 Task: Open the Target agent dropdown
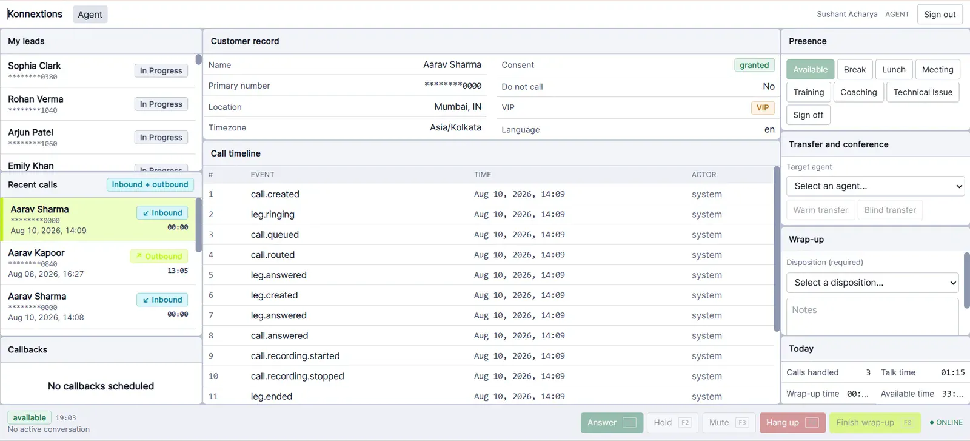point(875,186)
